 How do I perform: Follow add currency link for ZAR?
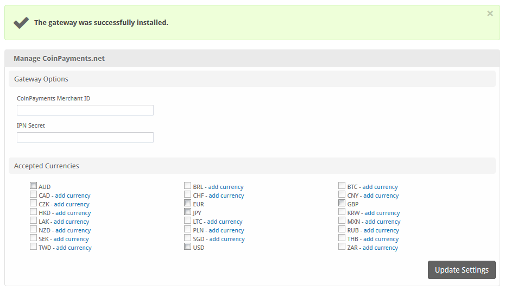(x=380, y=248)
